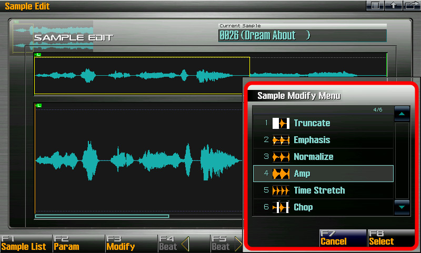Click the Emphasis waveform icon
The image size is (421, 253).
(281, 140)
